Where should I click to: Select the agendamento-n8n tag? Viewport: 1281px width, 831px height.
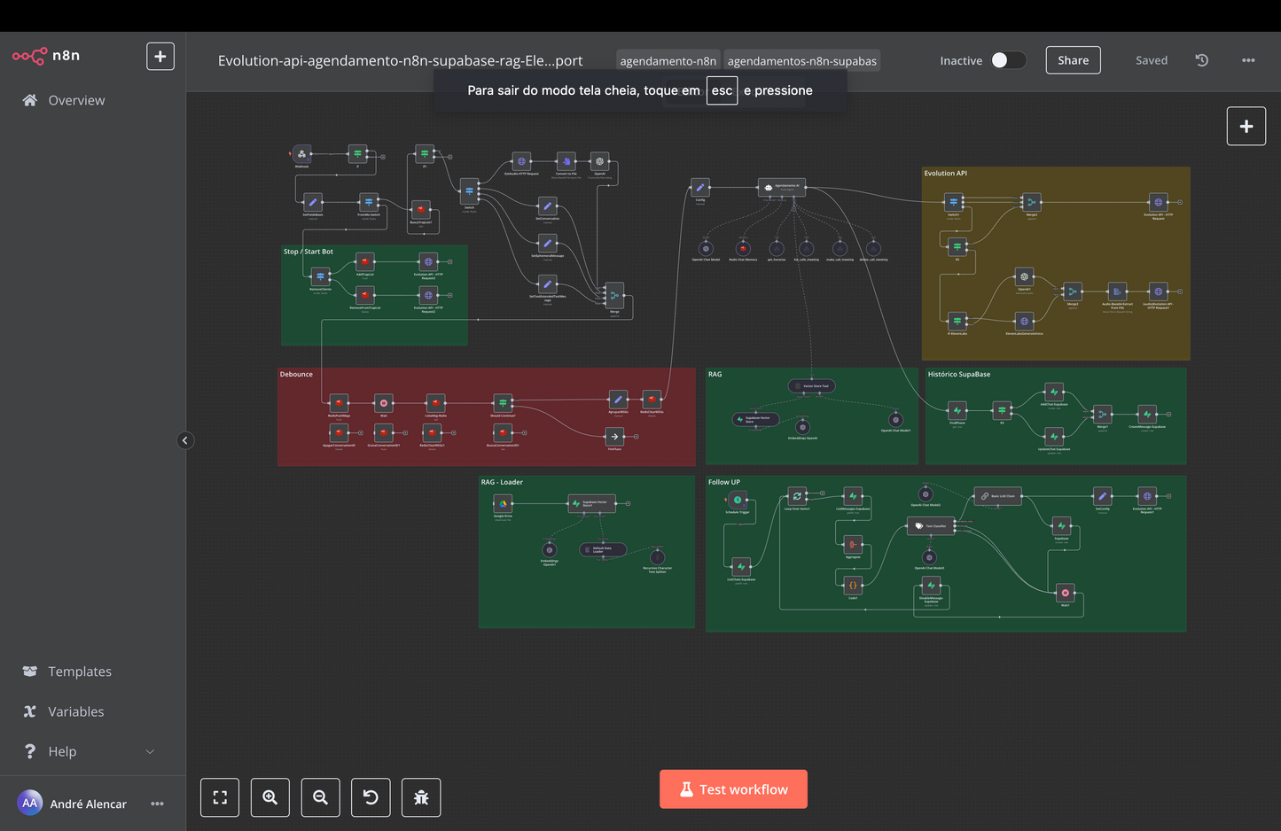[x=668, y=61]
